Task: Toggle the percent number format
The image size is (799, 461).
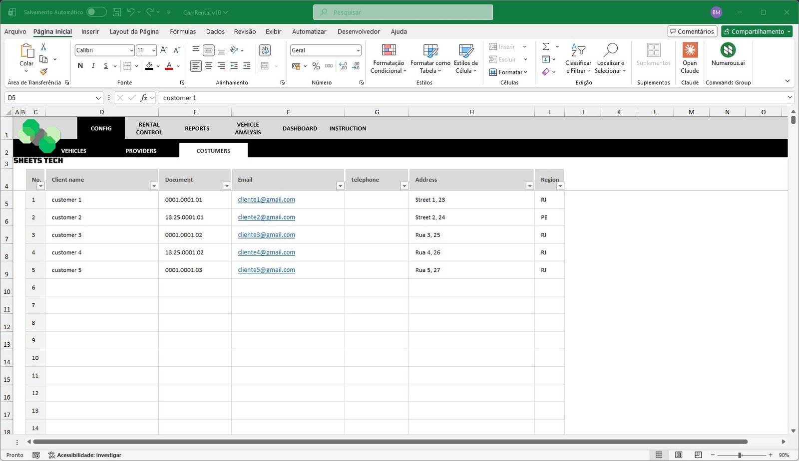Action: (316, 65)
